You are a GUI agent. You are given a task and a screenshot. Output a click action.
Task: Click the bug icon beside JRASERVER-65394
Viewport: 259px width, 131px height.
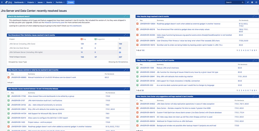(x=137, y=35)
